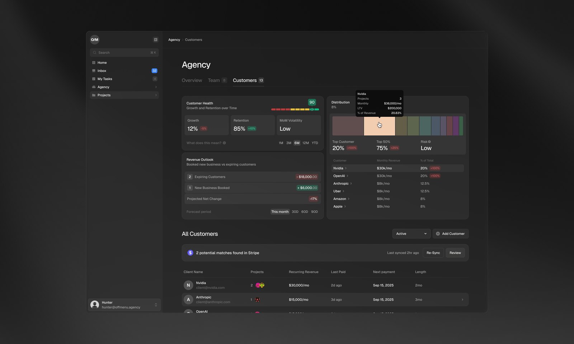Screen dimensions: 574x344
Task: Click Anthropic's A avatar in customer table
Action: tap(188, 300)
